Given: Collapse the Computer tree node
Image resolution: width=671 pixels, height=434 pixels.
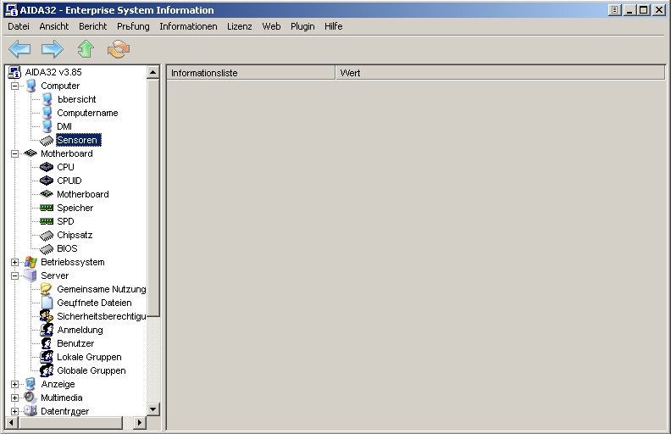Looking at the screenshot, I should 14,86.
